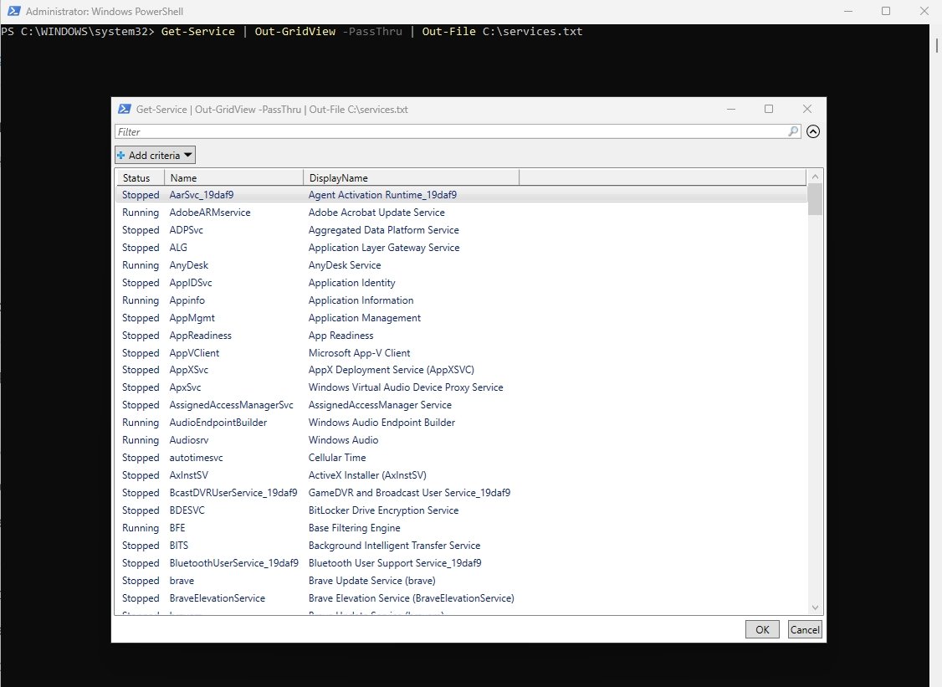
Task: Click the Base Filtering Engine display name
Action: point(354,528)
